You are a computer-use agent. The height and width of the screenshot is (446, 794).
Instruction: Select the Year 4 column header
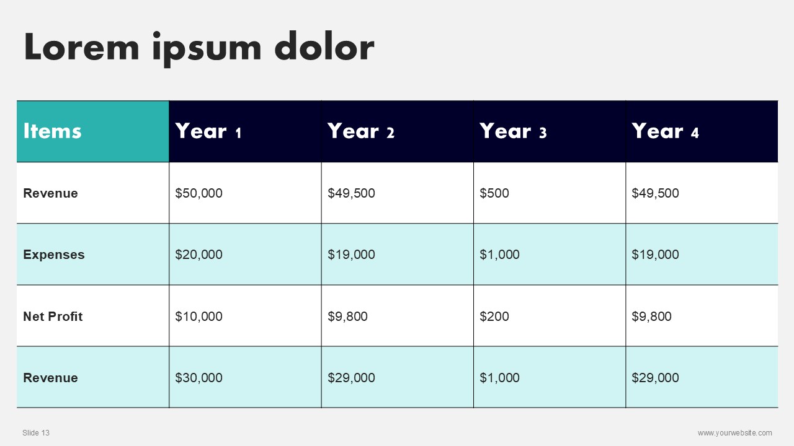(702, 131)
